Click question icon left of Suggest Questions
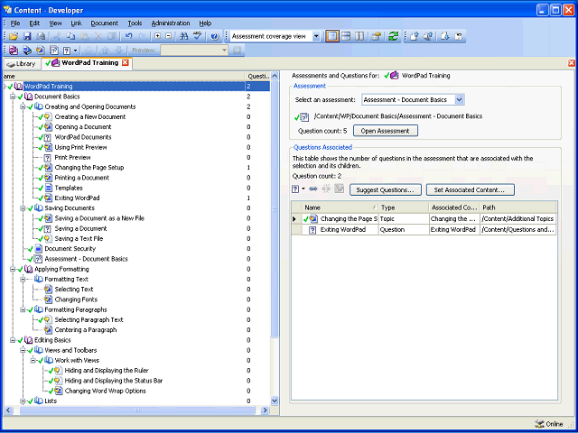The height and width of the screenshot is (433, 578). (295, 189)
